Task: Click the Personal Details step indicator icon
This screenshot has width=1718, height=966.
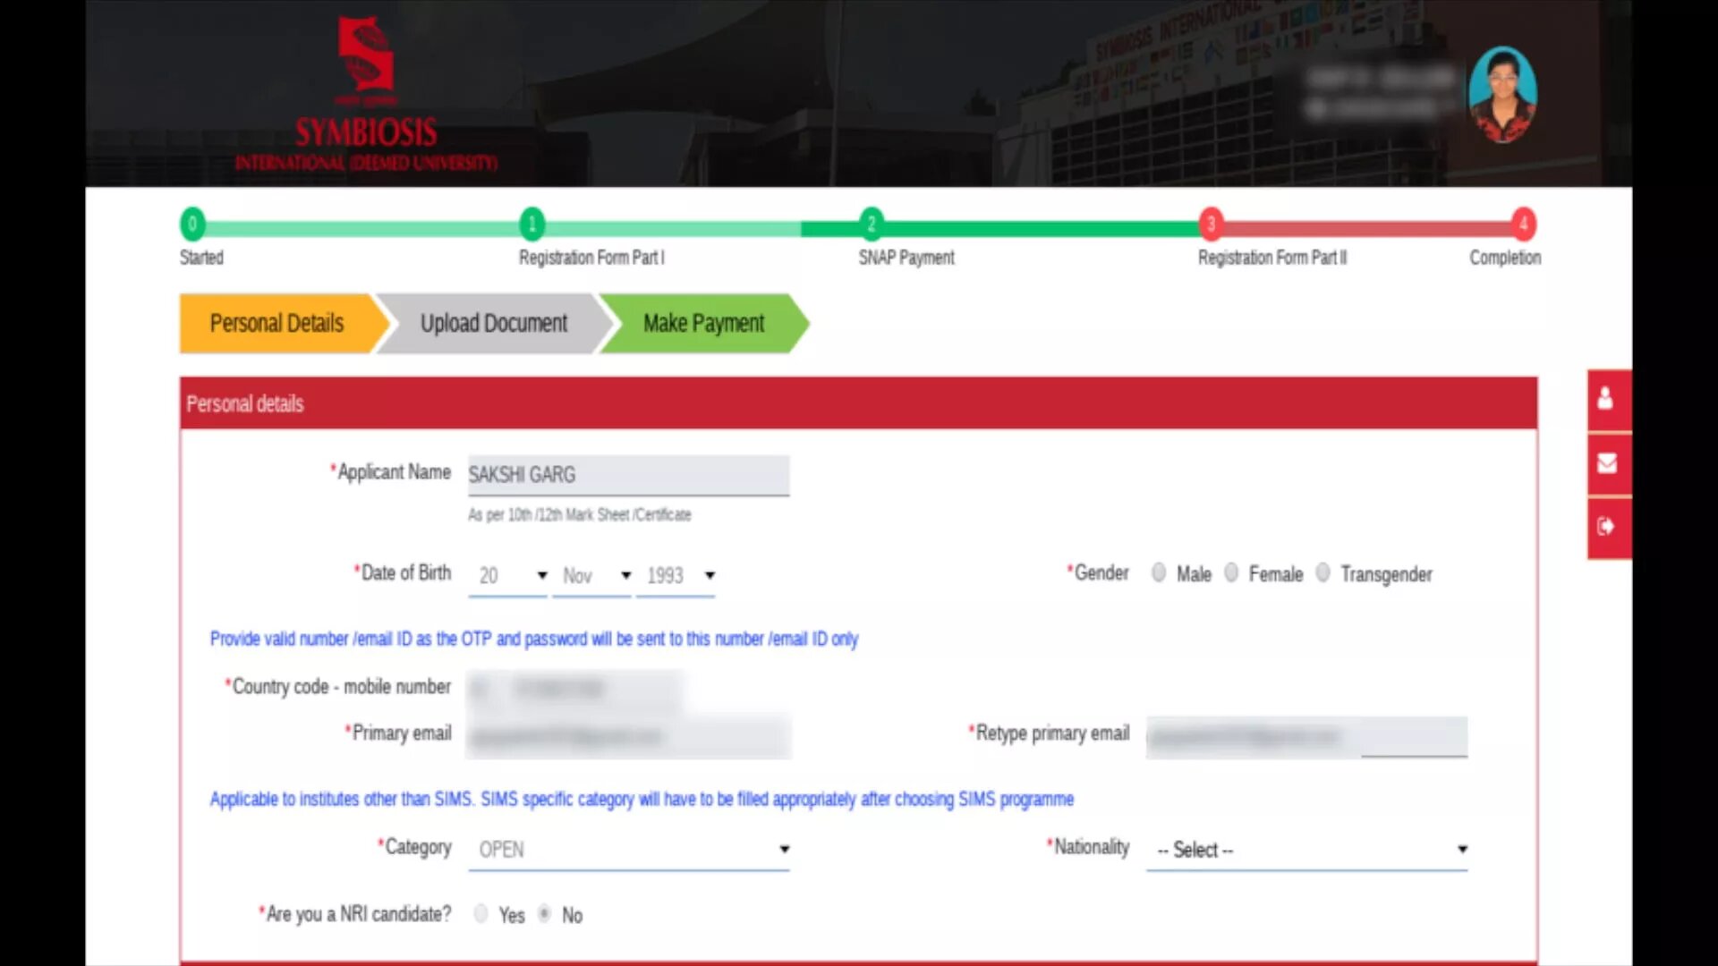Action: pyautogui.click(x=276, y=323)
